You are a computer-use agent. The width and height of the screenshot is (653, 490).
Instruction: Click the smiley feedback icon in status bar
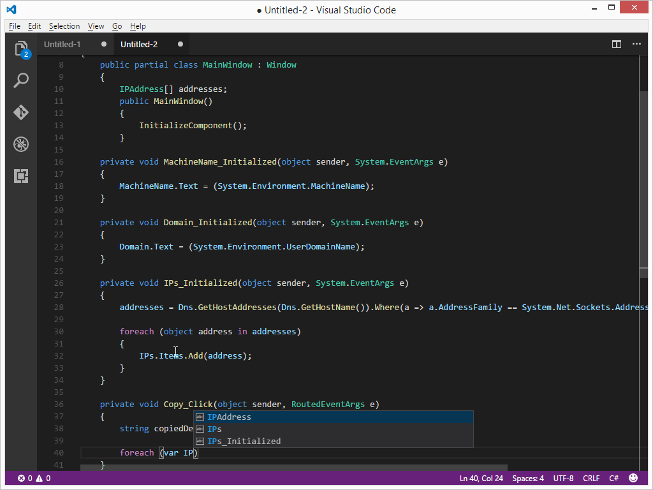pos(633,478)
